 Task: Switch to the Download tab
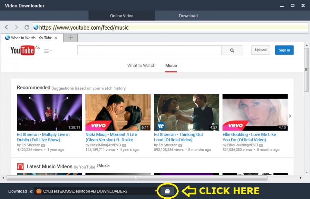click(188, 16)
